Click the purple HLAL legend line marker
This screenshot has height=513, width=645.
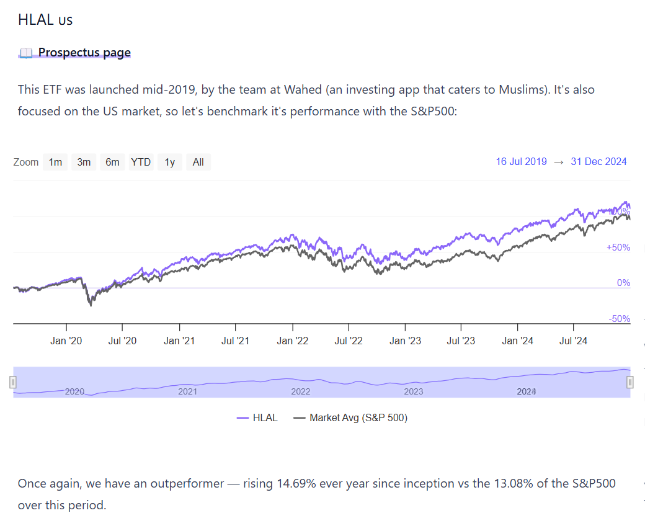[x=243, y=418]
